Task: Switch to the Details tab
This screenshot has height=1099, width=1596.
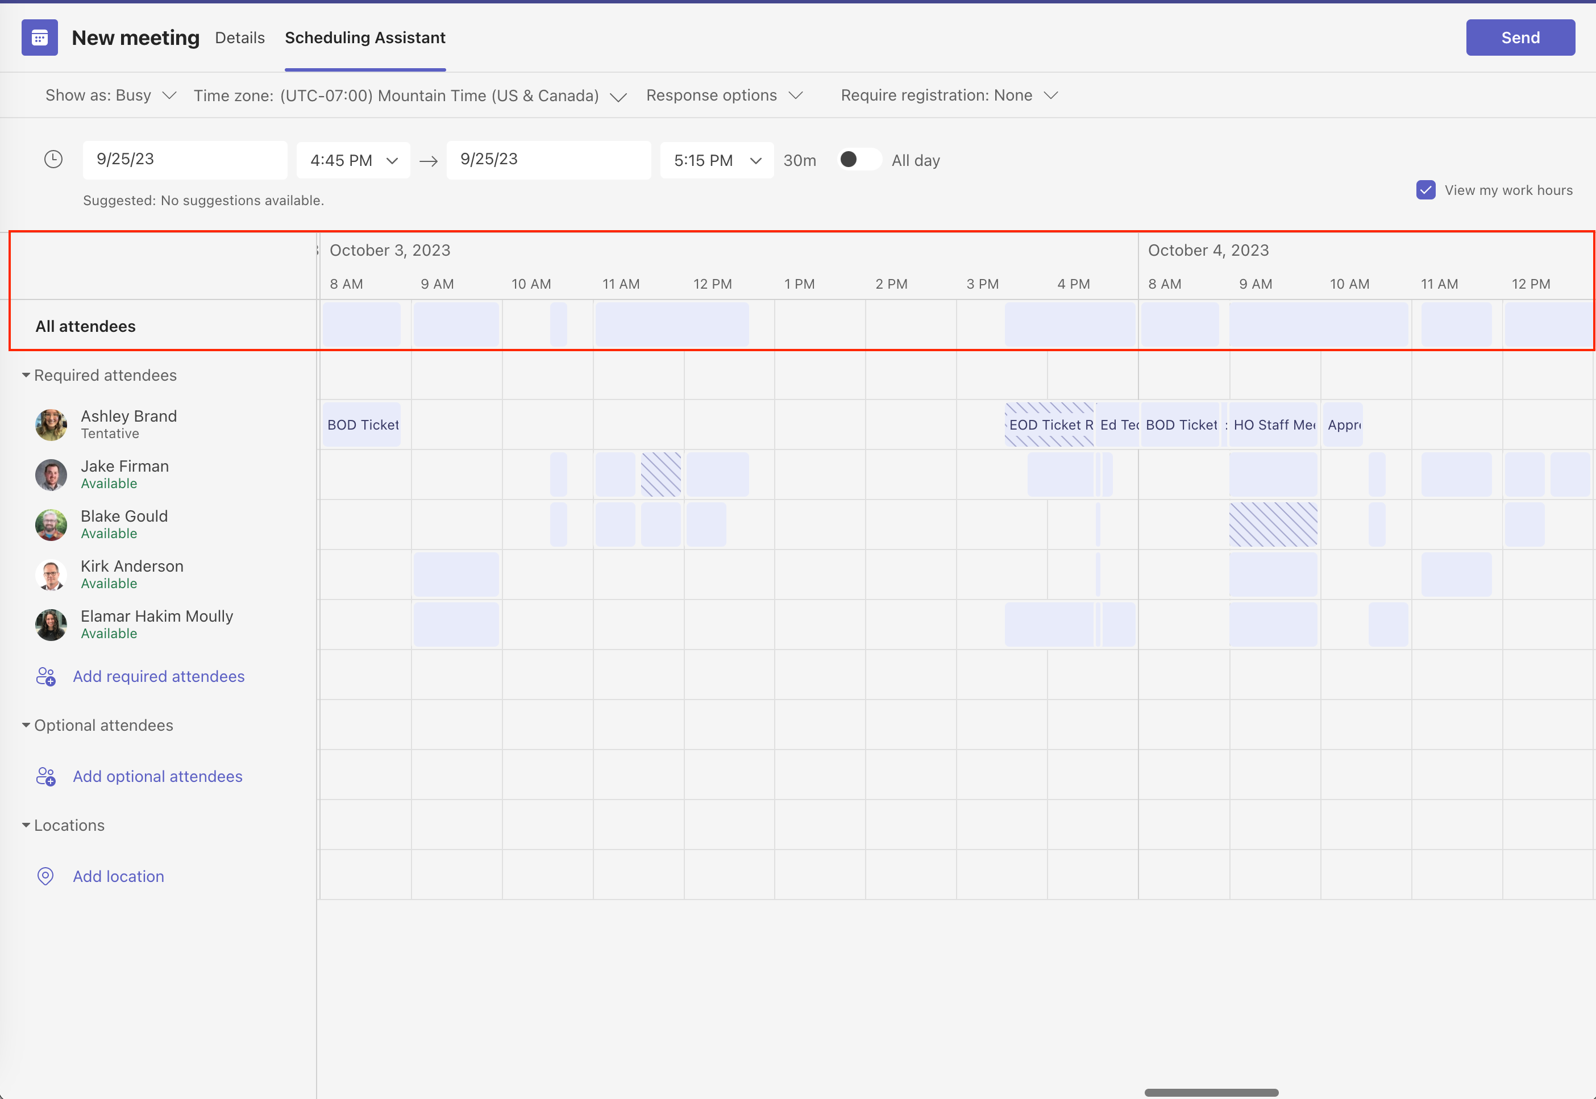Action: [x=240, y=38]
